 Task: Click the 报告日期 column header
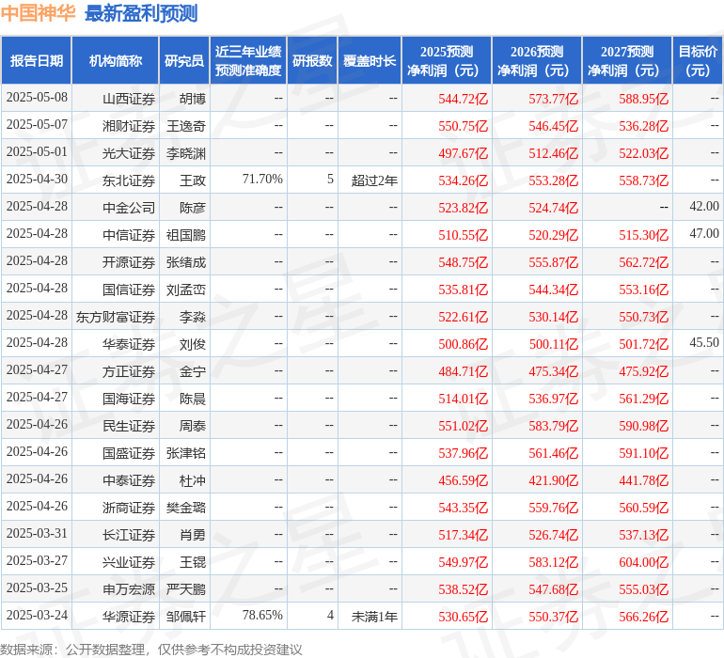point(37,61)
